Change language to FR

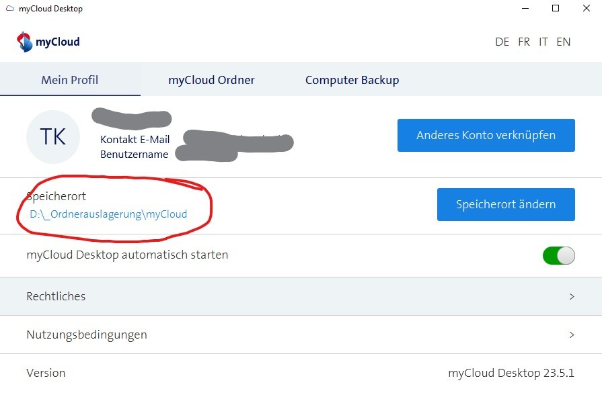click(524, 42)
